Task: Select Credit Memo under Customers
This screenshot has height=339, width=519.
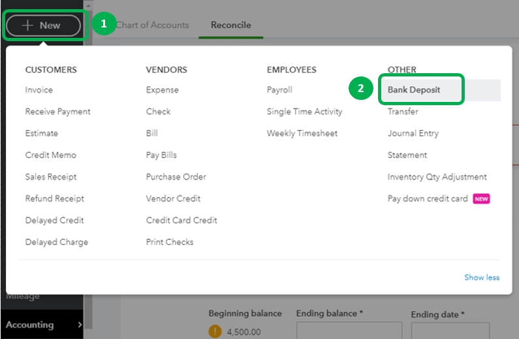Action: point(50,155)
